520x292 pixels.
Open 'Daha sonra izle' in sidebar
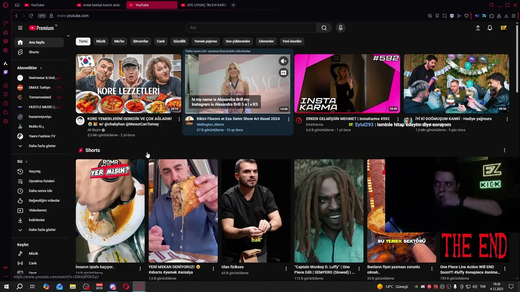(39, 191)
